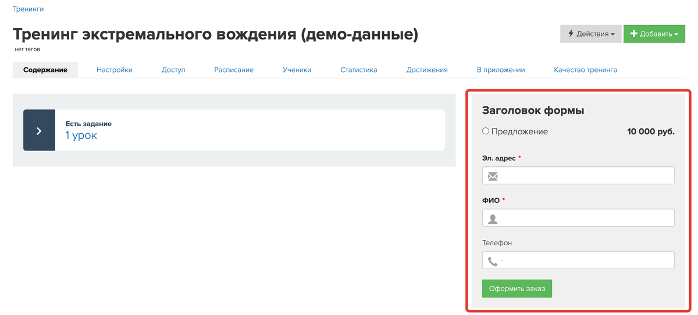Focus the Эл. адрес input field
This screenshot has height=315, width=698.
coord(578,176)
